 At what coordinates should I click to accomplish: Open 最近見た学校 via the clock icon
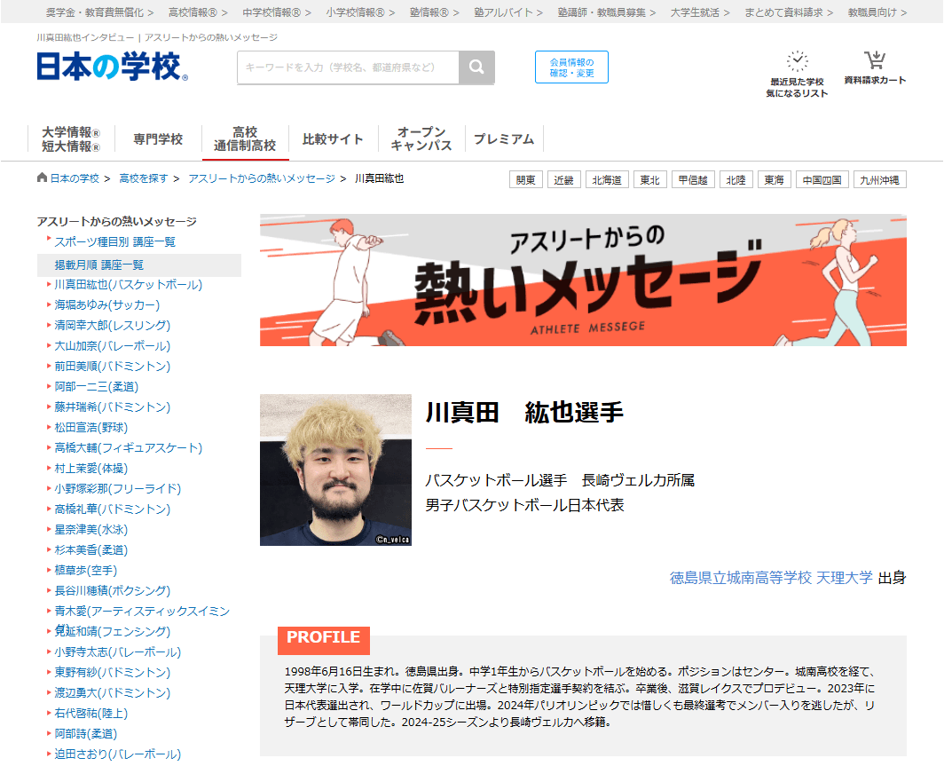797,62
